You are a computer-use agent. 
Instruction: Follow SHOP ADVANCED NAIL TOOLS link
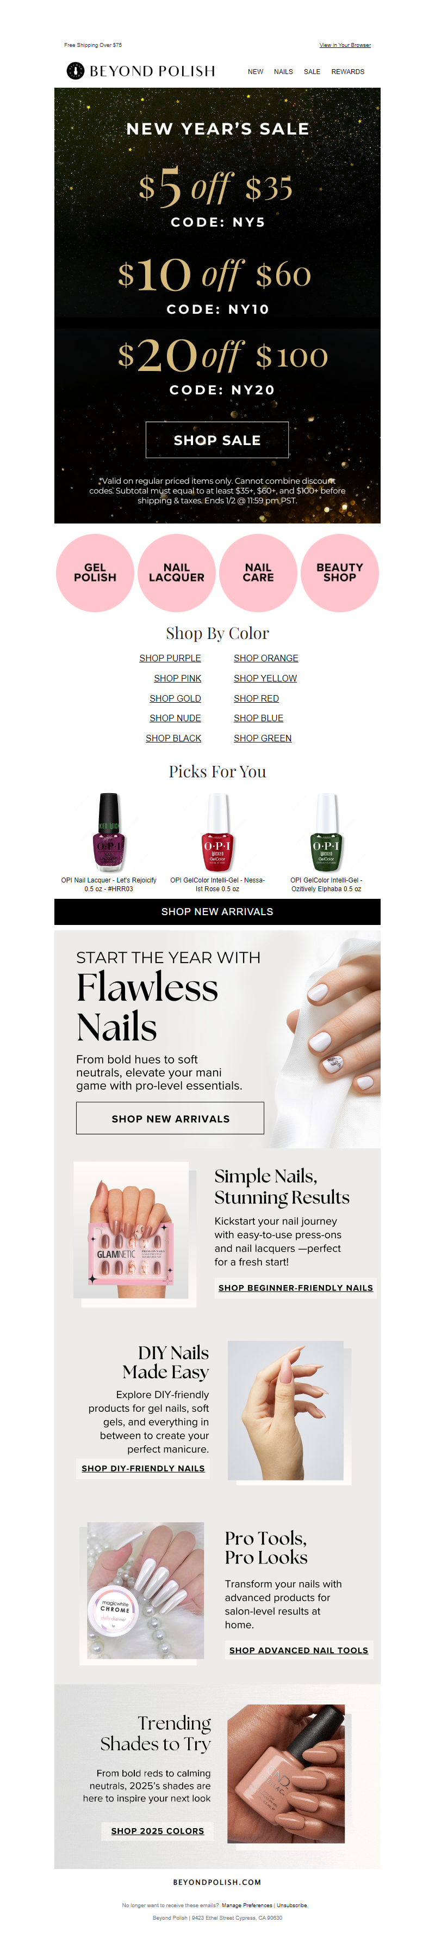(x=299, y=1650)
